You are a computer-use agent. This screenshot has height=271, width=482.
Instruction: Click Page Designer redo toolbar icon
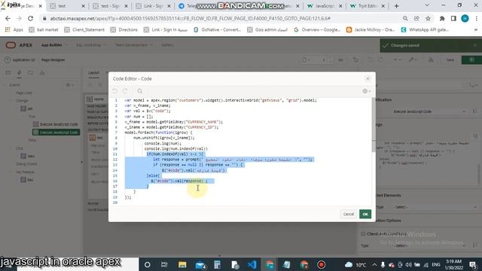pyautogui.click(x=380, y=60)
